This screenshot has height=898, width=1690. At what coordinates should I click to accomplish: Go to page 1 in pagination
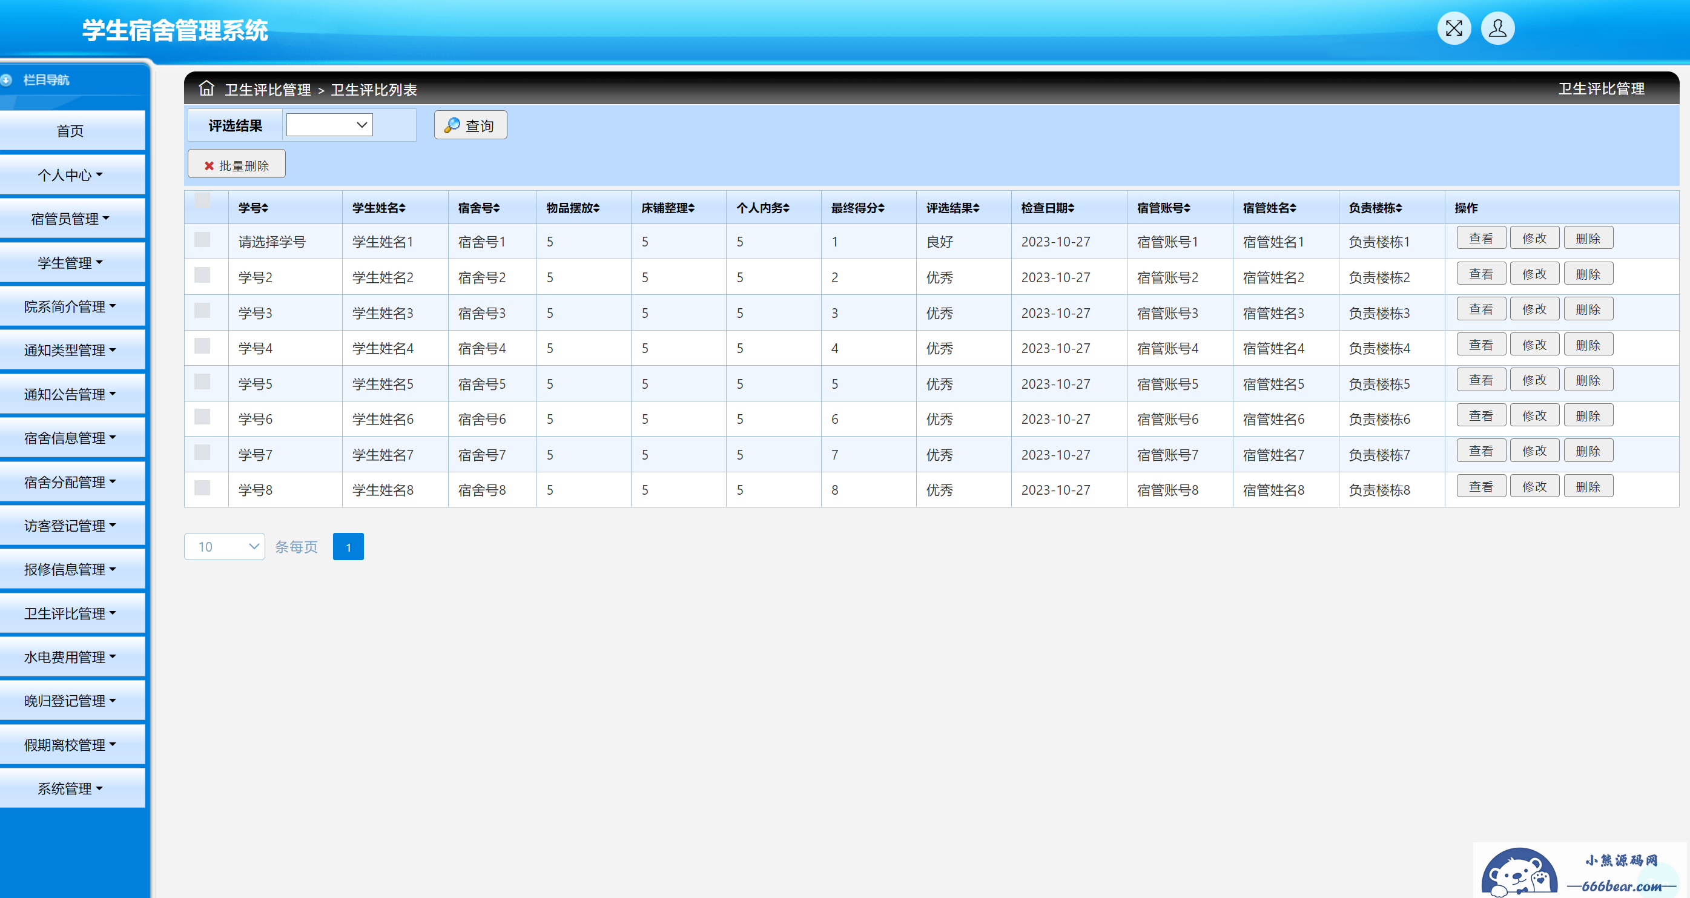pyautogui.click(x=348, y=546)
